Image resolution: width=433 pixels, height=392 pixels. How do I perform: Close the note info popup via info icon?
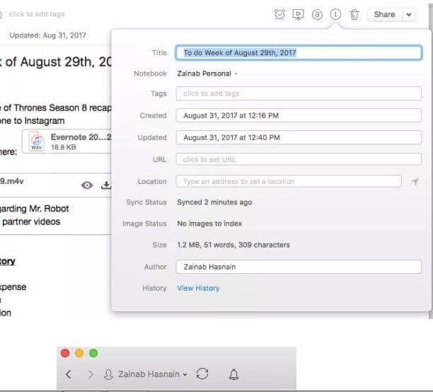pyautogui.click(x=336, y=14)
